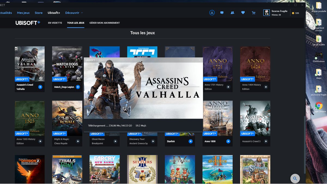Viewport: 327px width, 184px height.
Task: Click the UBISOFT+ logo
Action: pos(28,23)
